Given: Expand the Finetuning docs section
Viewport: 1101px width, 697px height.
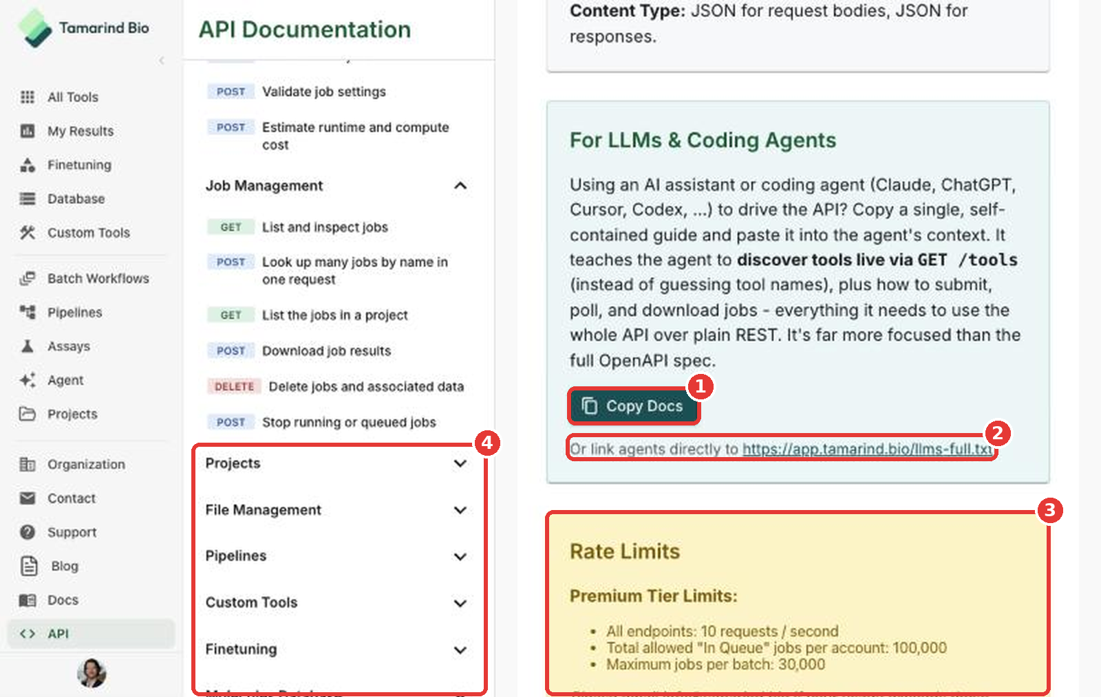Looking at the screenshot, I should point(460,650).
